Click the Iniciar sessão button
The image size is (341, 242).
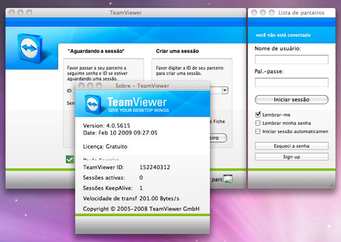click(291, 99)
